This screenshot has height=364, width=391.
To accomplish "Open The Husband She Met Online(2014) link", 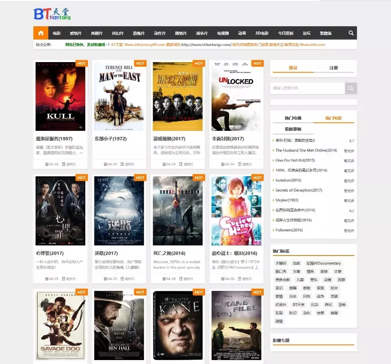I will point(306,150).
